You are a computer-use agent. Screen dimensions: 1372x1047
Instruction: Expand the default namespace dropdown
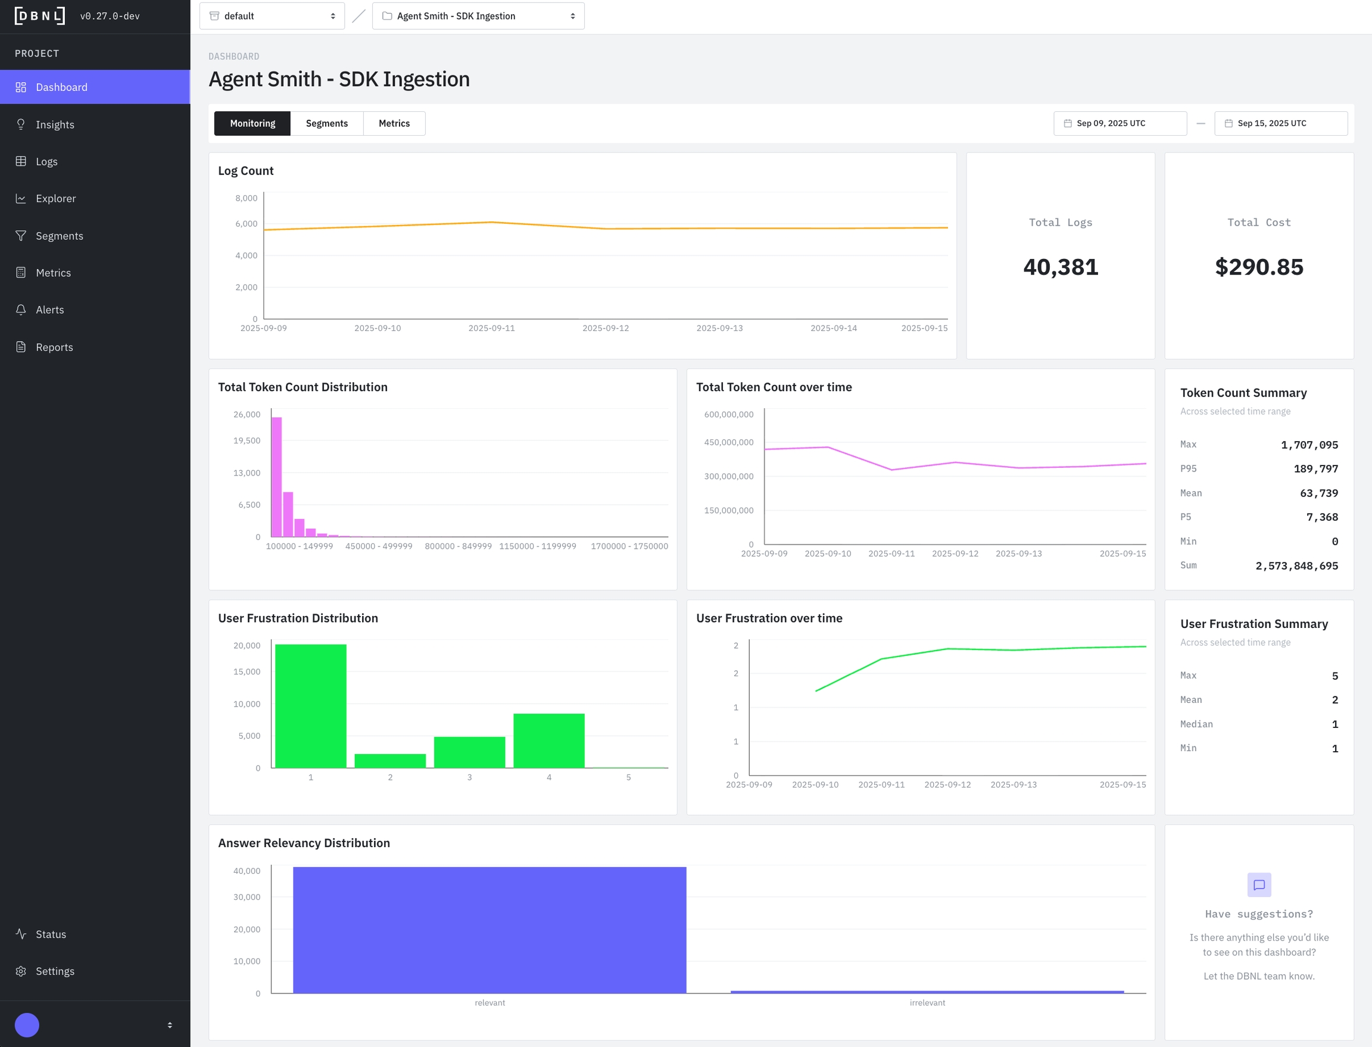[272, 16]
